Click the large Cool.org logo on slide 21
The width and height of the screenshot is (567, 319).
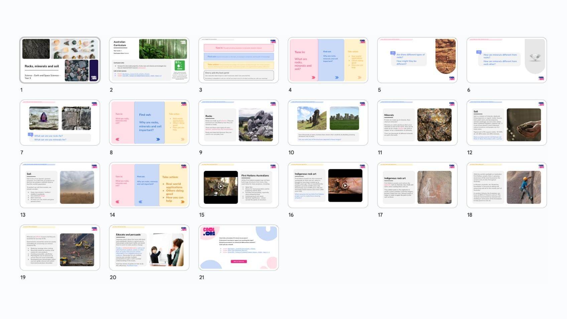point(209,231)
